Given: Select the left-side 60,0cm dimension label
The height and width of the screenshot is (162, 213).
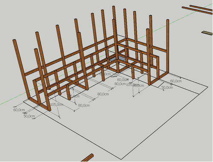Looking at the screenshot, I should pos(19,110).
